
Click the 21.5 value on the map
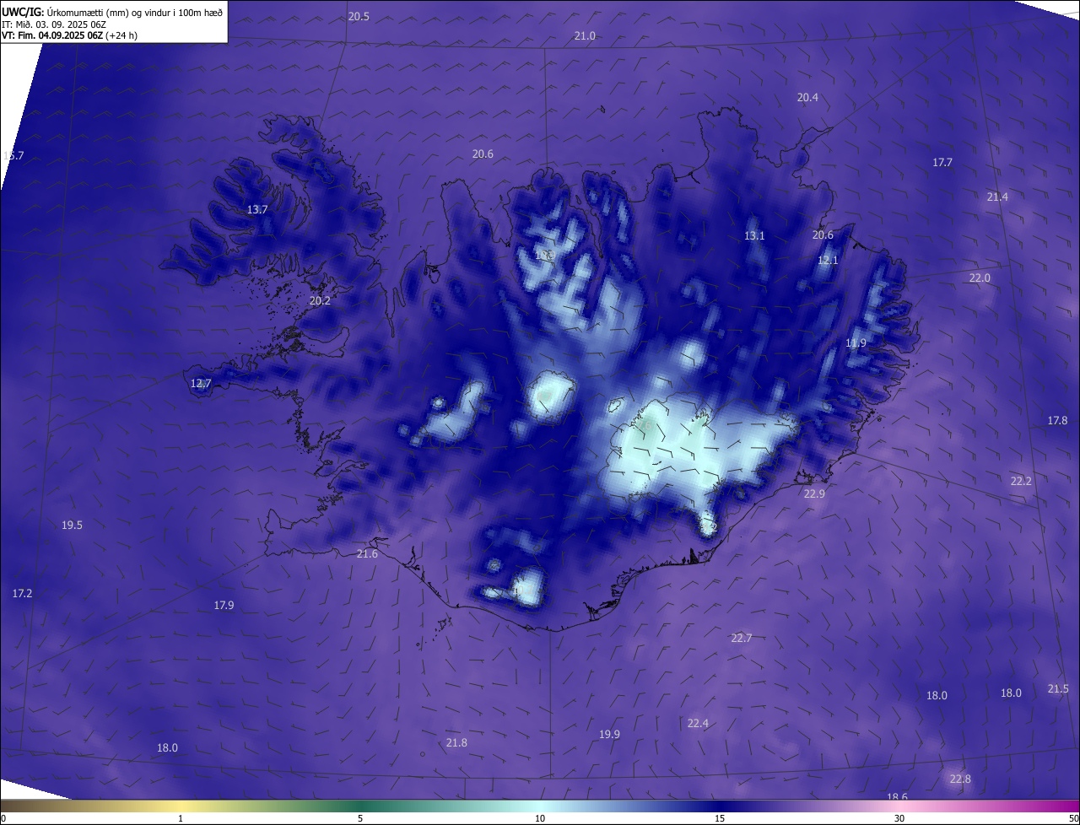1058,689
